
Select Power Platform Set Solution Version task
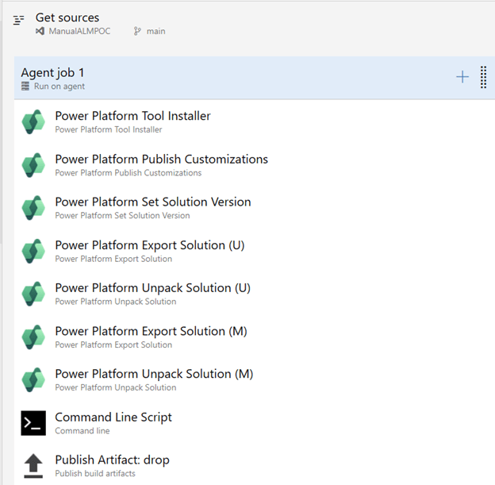[152, 202]
